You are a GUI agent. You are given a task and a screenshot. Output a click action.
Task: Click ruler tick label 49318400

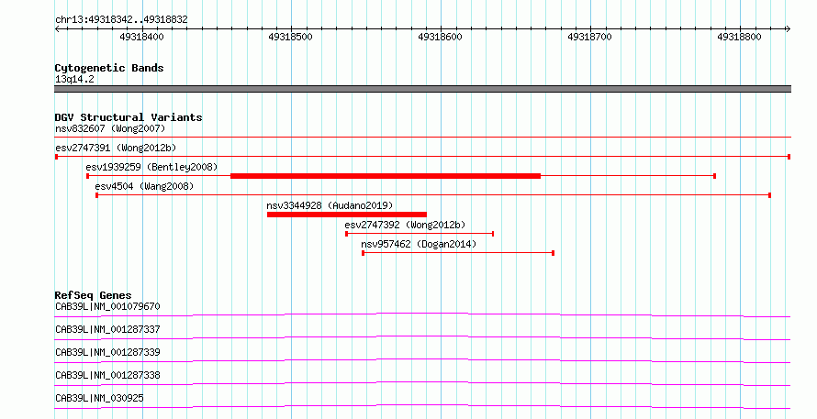coord(141,37)
